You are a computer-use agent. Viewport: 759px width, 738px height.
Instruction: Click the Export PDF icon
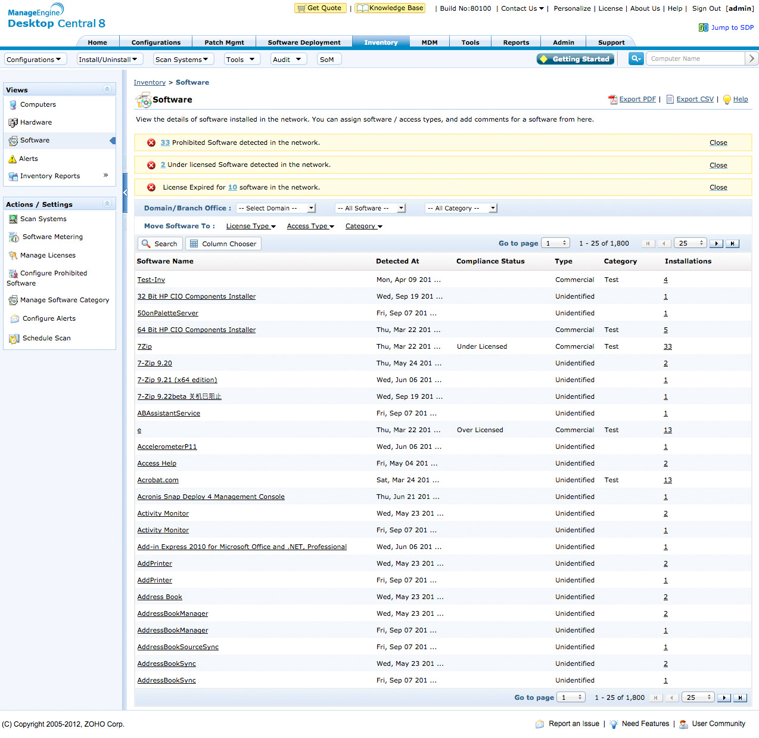(x=612, y=100)
